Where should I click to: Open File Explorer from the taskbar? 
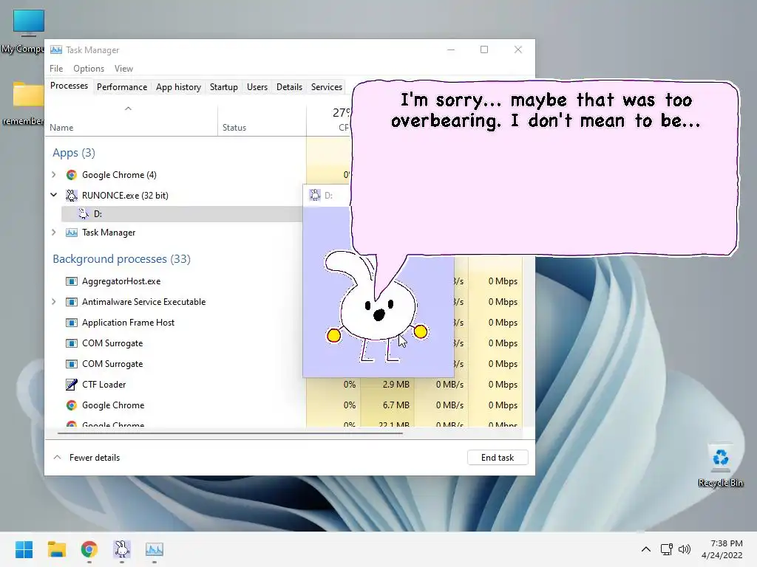click(x=56, y=549)
